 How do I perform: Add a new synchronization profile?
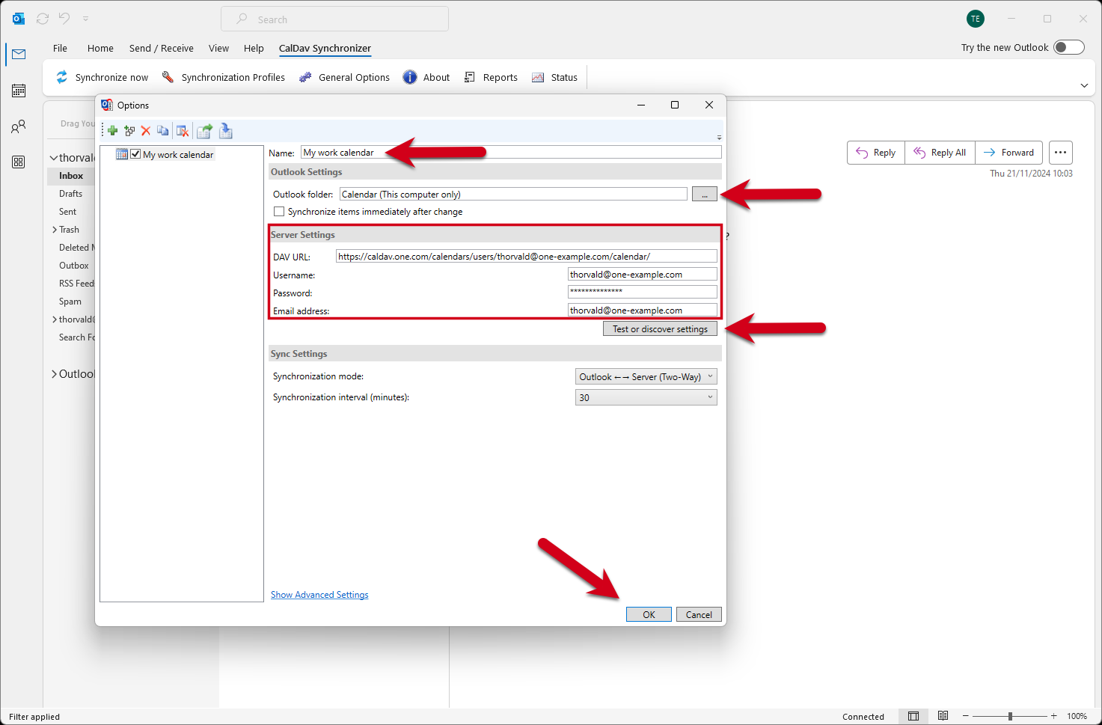coord(111,130)
